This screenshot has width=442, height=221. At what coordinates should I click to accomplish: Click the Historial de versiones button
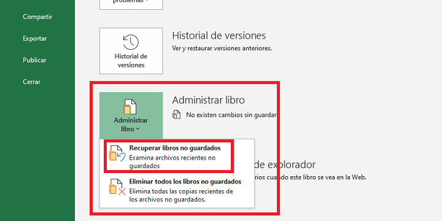pos(131,51)
